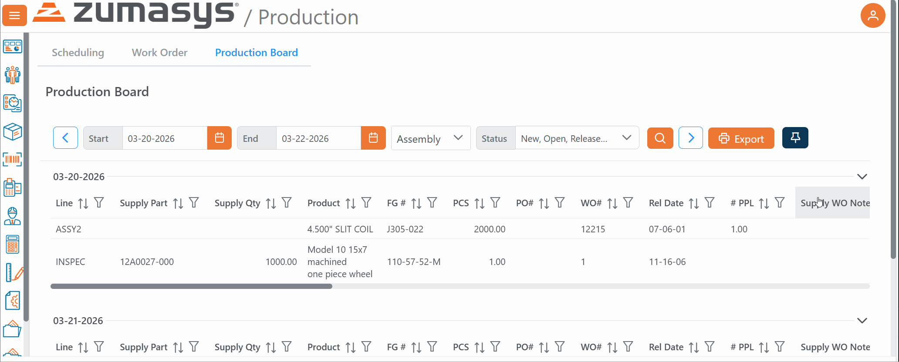Click the horizontal scrollbar of 03-20-2026 table
Screen dimensions: 899x362
click(191, 286)
